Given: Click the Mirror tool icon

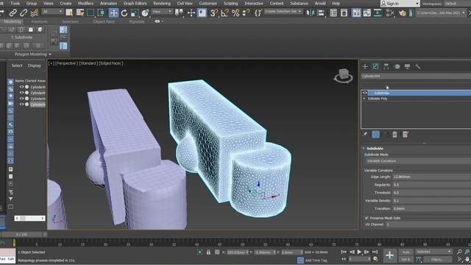Looking at the screenshot, I should coord(311,13).
